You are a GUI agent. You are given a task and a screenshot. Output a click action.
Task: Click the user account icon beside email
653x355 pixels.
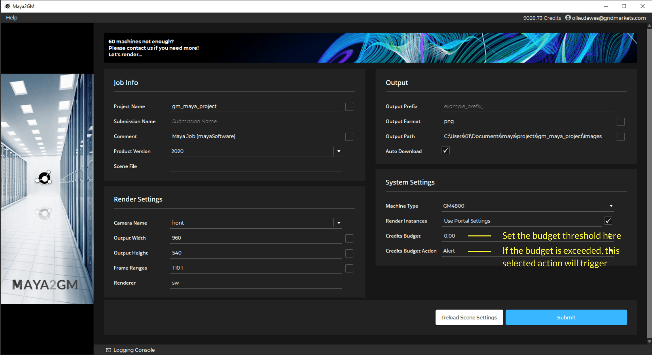pos(568,18)
